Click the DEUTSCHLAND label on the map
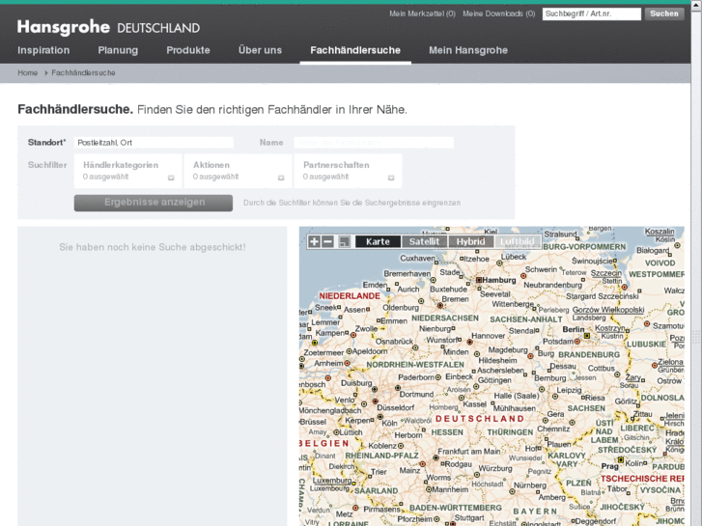 pyautogui.click(x=480, y=419)
